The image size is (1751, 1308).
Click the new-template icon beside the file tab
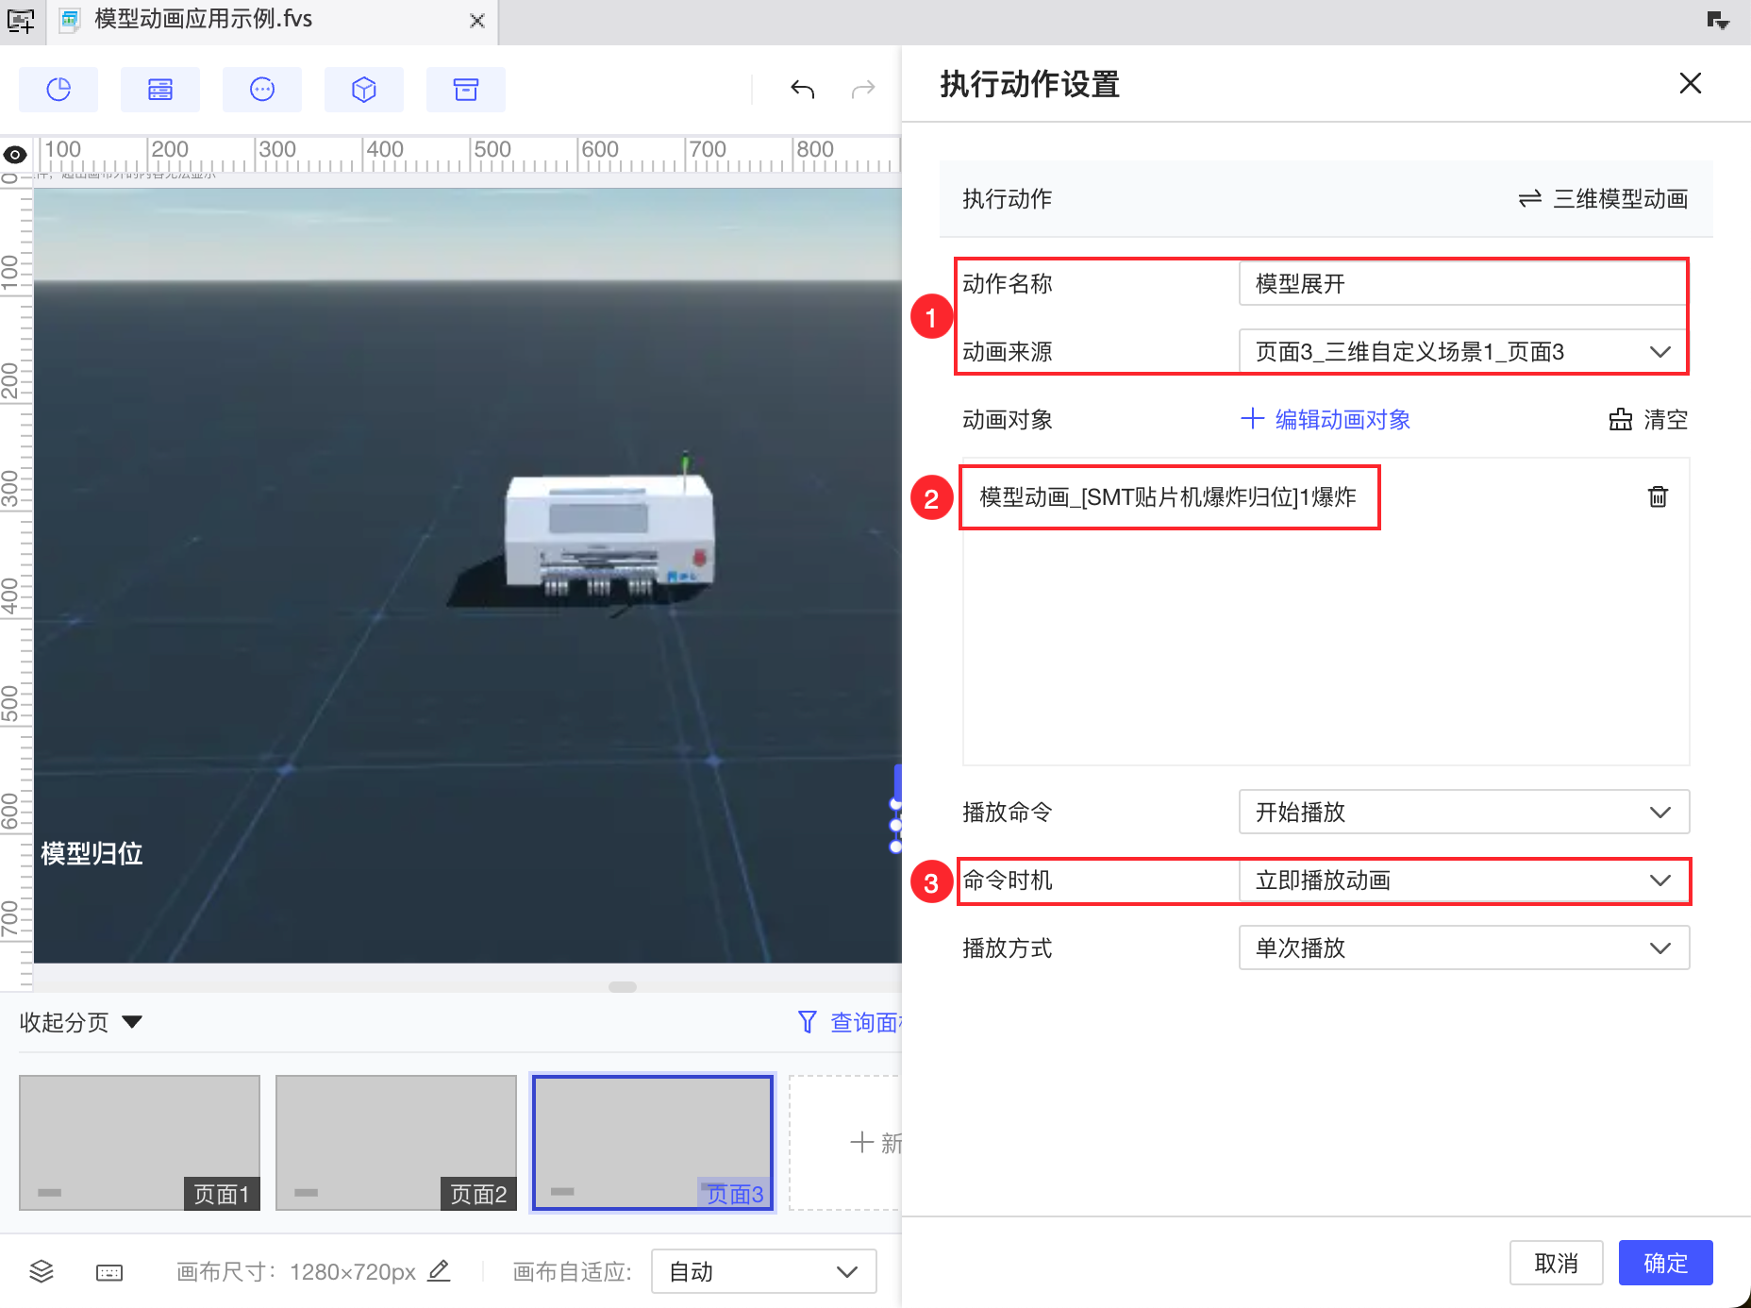(21, 20)
